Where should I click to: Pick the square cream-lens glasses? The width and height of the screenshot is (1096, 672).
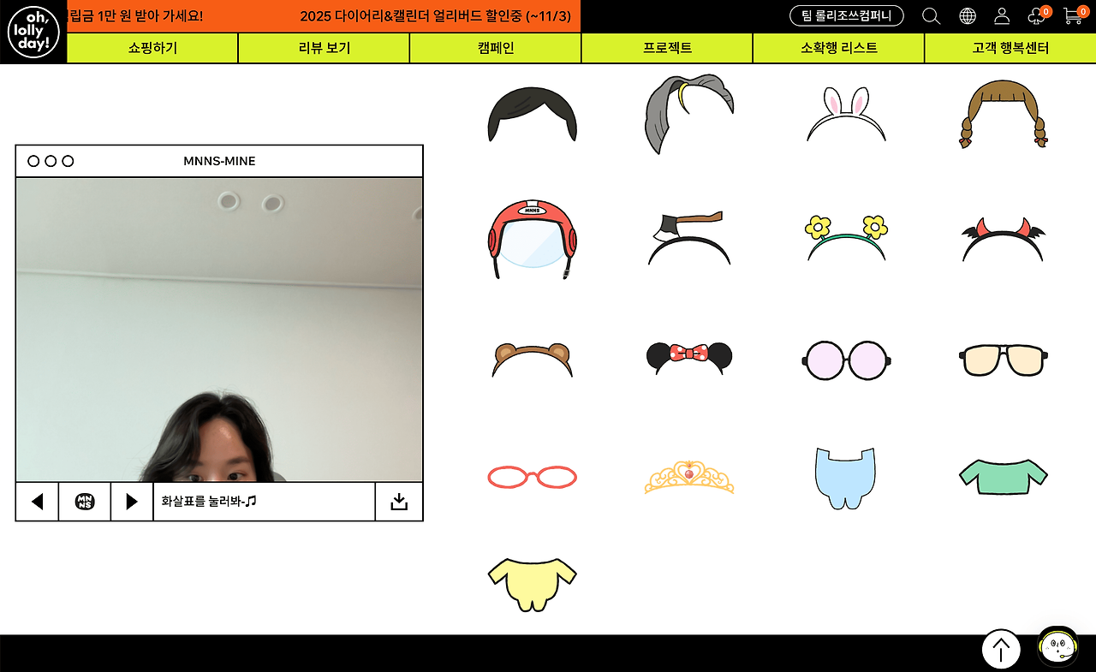click(x=1004, y=360)
